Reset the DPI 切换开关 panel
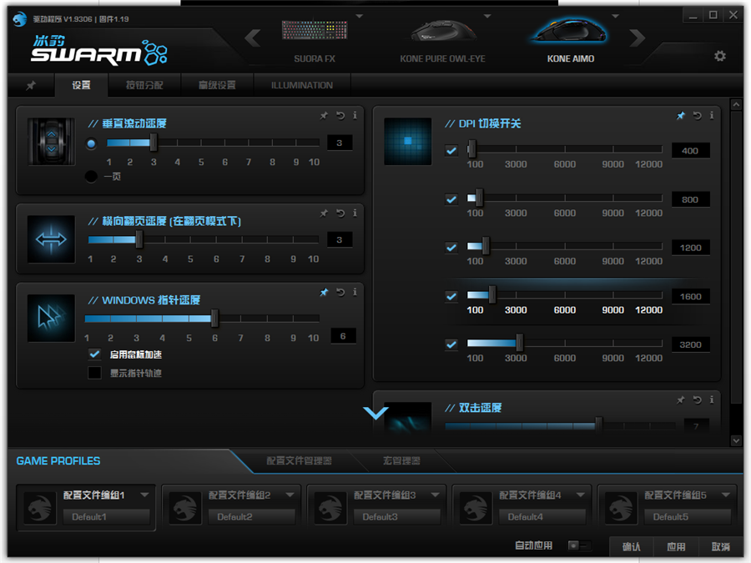The image size is (751, 563). 697,116
